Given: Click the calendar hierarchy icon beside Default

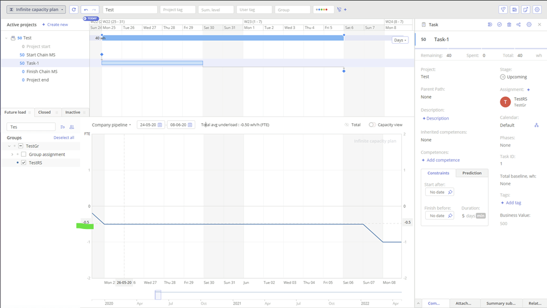Looking at the screenshot, I should tap(536, 125).
